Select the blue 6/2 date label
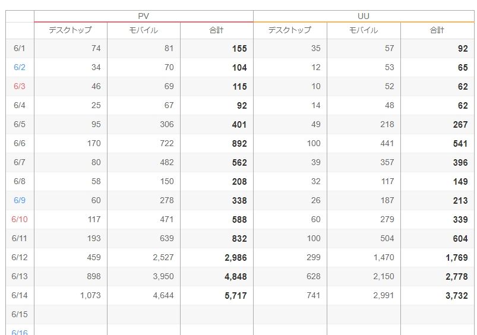The image size is (477, 335). pos(20,68)
